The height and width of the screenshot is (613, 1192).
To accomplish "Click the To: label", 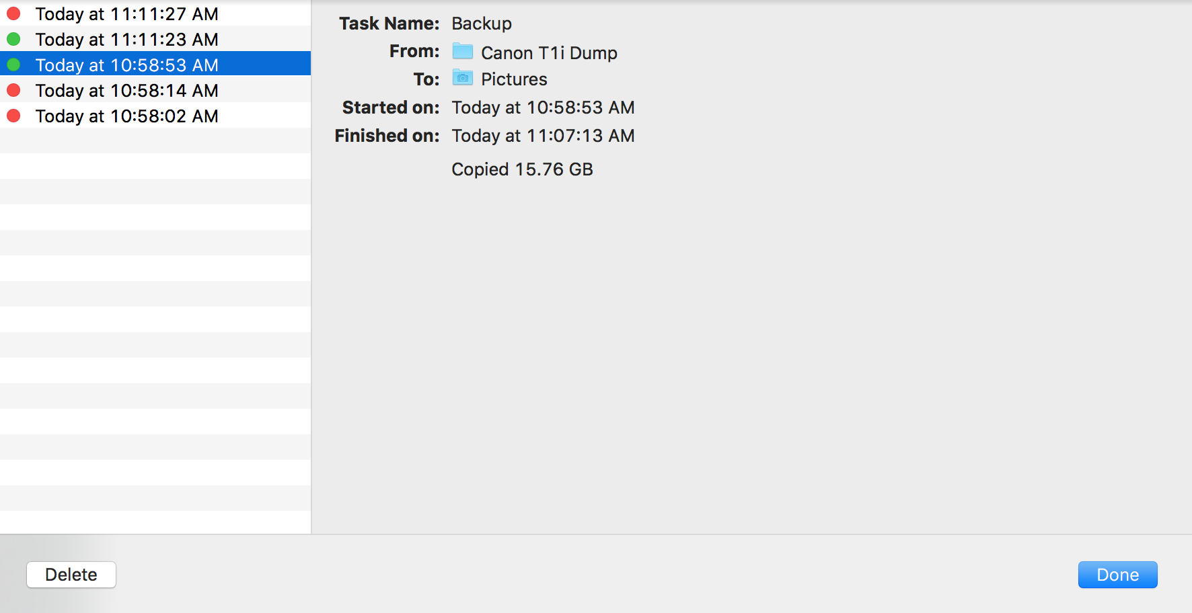I will (426, 79).
